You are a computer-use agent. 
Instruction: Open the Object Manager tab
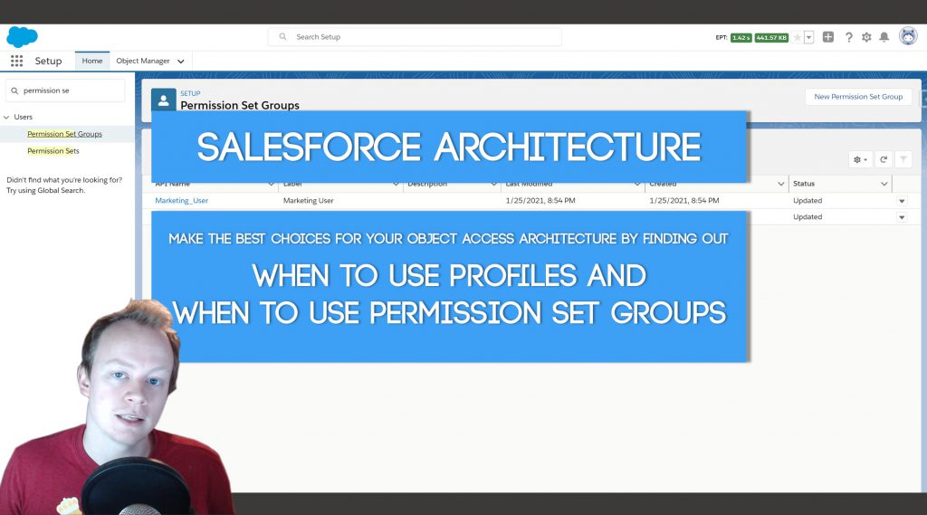pyautogui.click(x=143, y=61)
